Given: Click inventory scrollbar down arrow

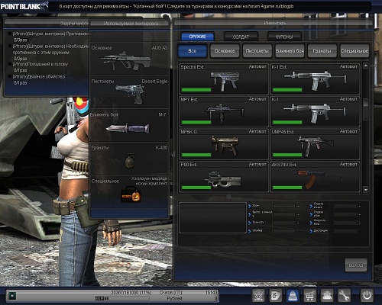Looking at the screenshot, I should (366, 190).
